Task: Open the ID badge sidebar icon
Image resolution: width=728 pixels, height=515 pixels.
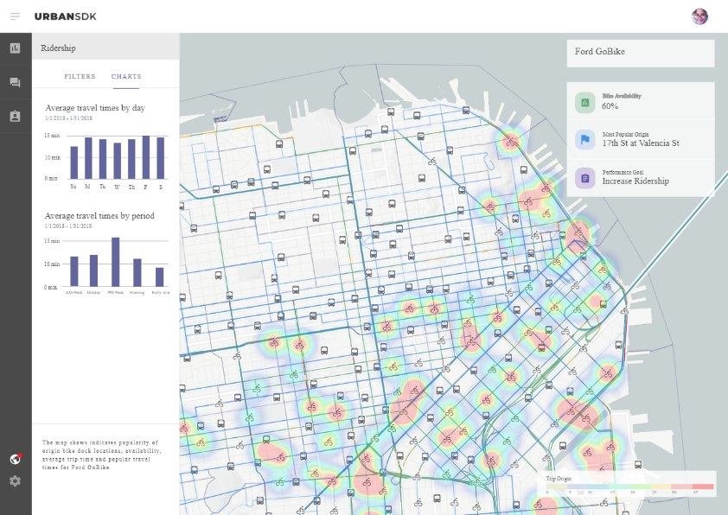Action: coord(16,116)
